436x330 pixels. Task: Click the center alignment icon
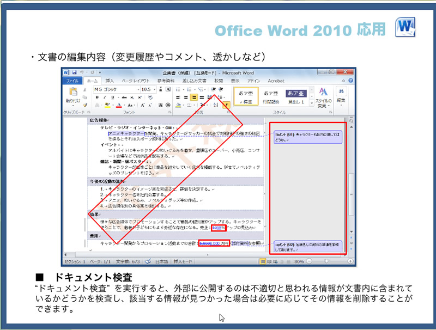(186, 97)
